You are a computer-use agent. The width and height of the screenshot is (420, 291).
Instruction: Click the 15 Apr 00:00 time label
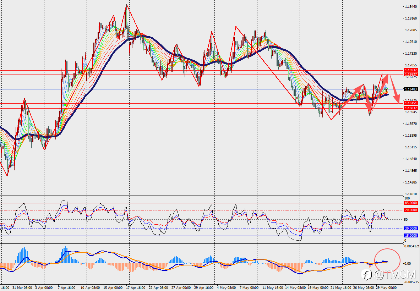click(113, 288)
